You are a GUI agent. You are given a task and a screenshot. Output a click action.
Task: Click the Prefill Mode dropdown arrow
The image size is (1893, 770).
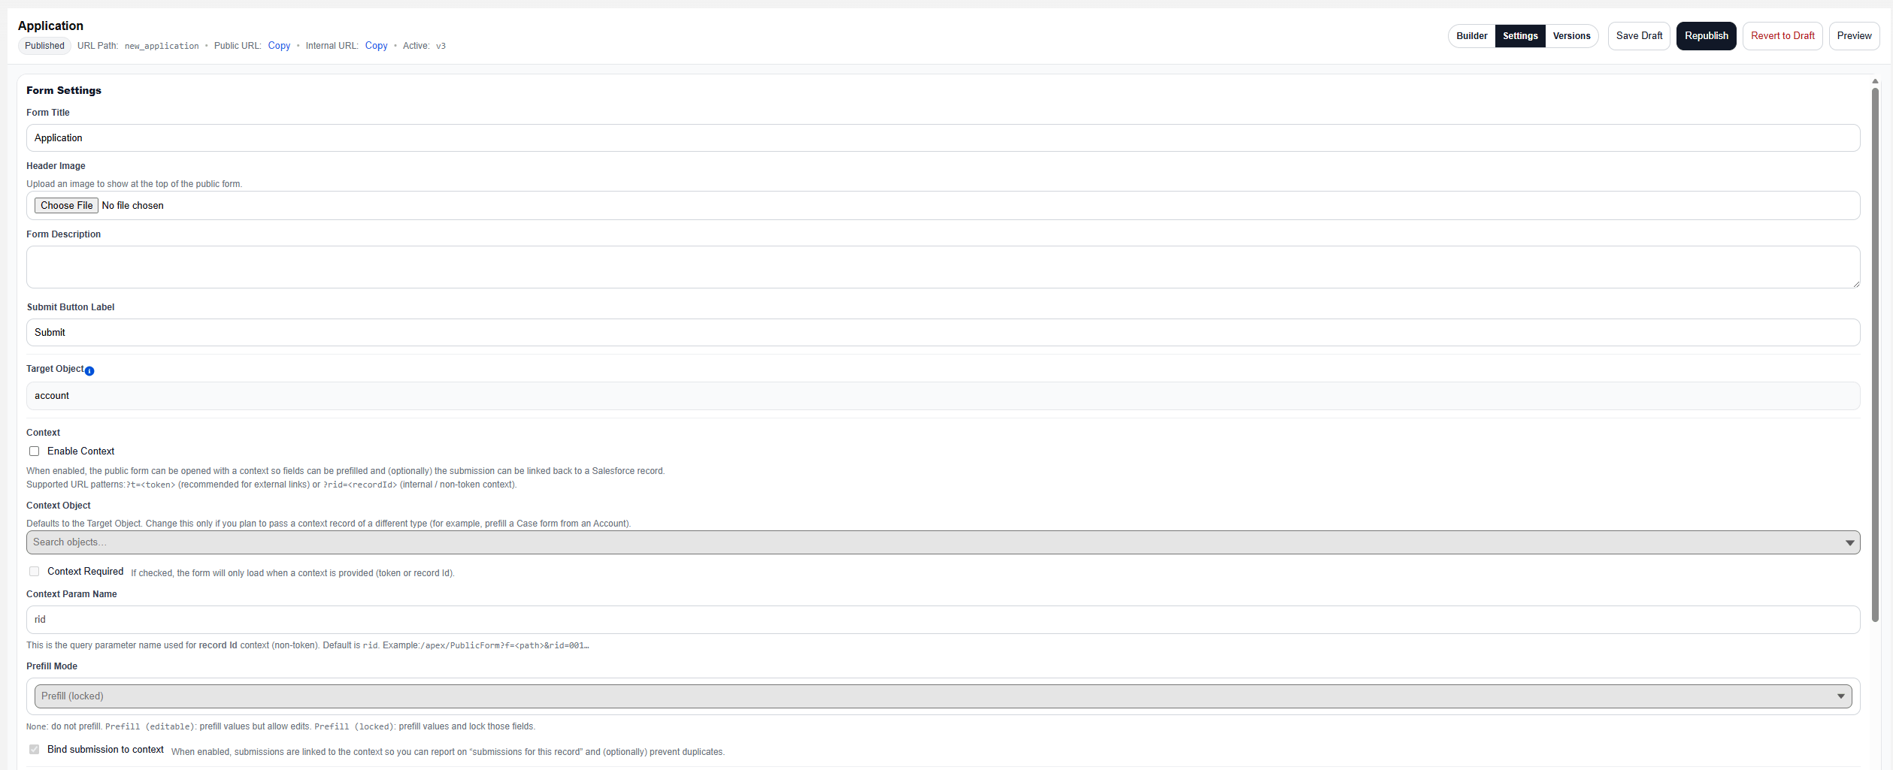click(1840, 696)
